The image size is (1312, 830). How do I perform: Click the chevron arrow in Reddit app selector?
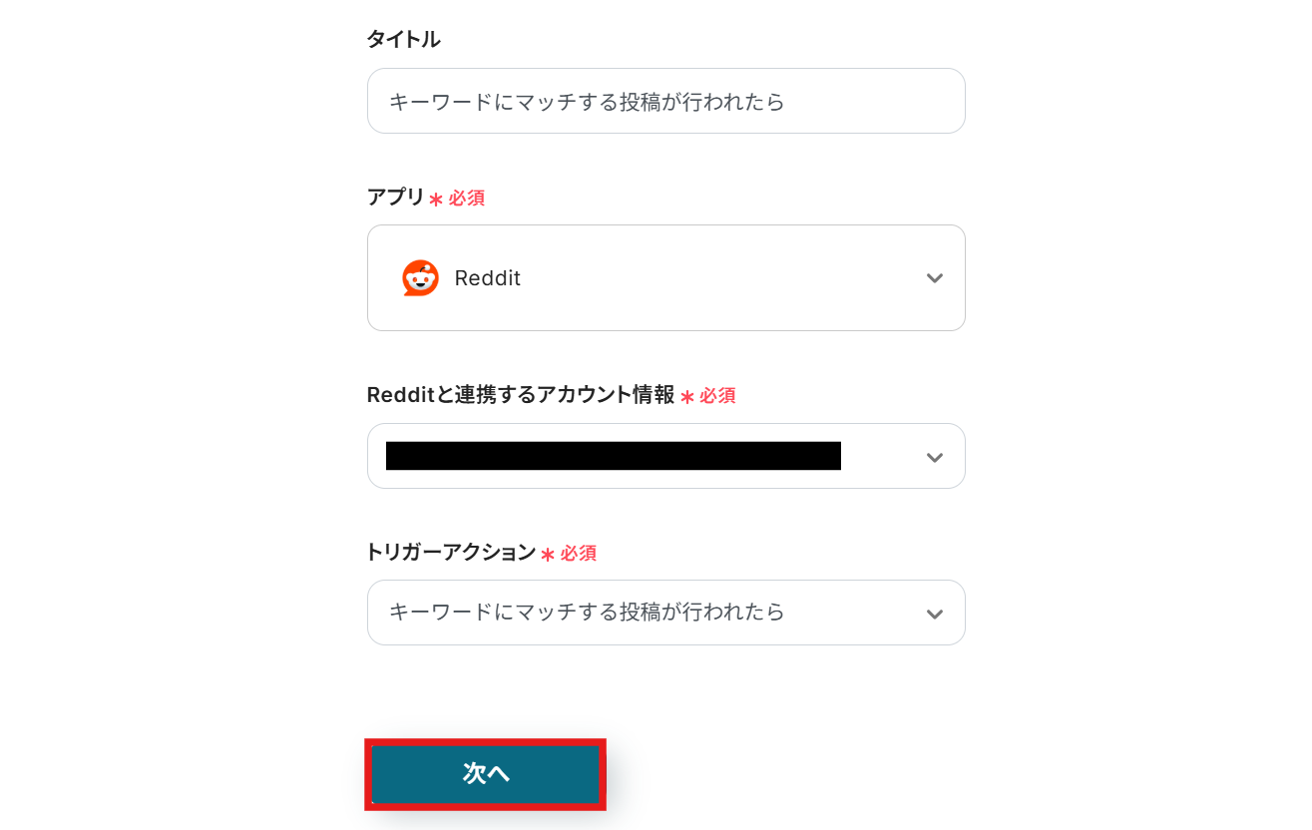tap(934, 278)
